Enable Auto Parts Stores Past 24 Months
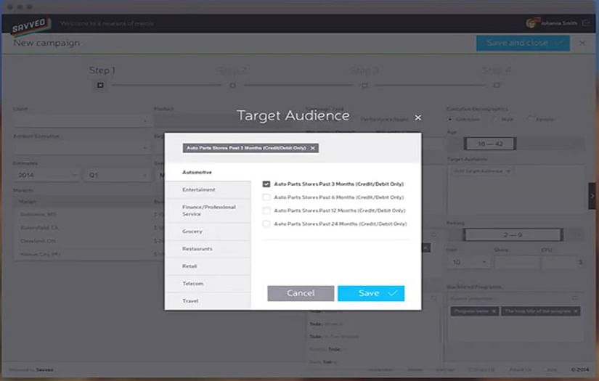Screen dimensions: 599x381 (x=266, y=224)
